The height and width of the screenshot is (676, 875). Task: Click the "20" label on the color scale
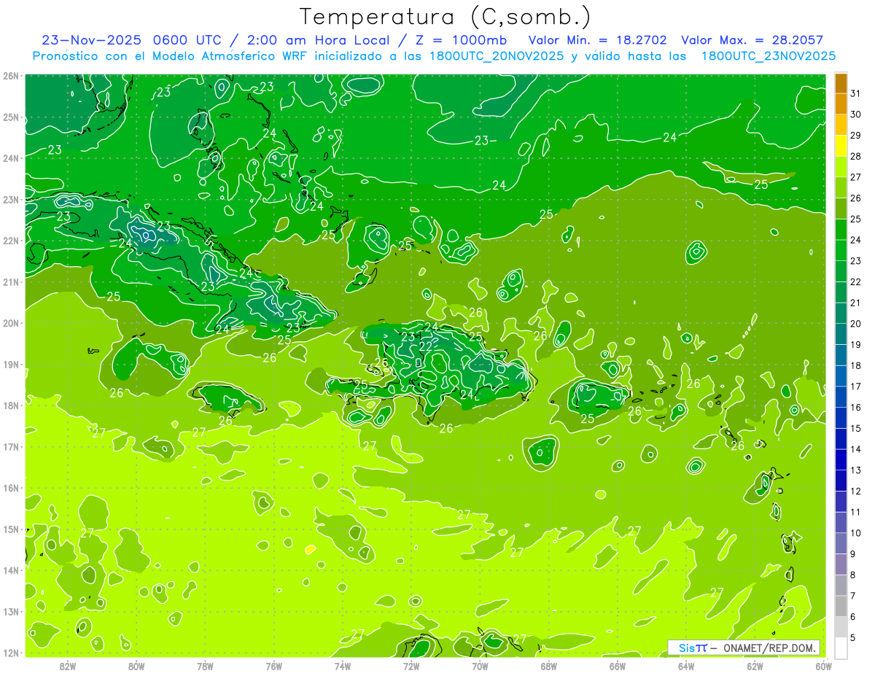click(x=855, y=324)
